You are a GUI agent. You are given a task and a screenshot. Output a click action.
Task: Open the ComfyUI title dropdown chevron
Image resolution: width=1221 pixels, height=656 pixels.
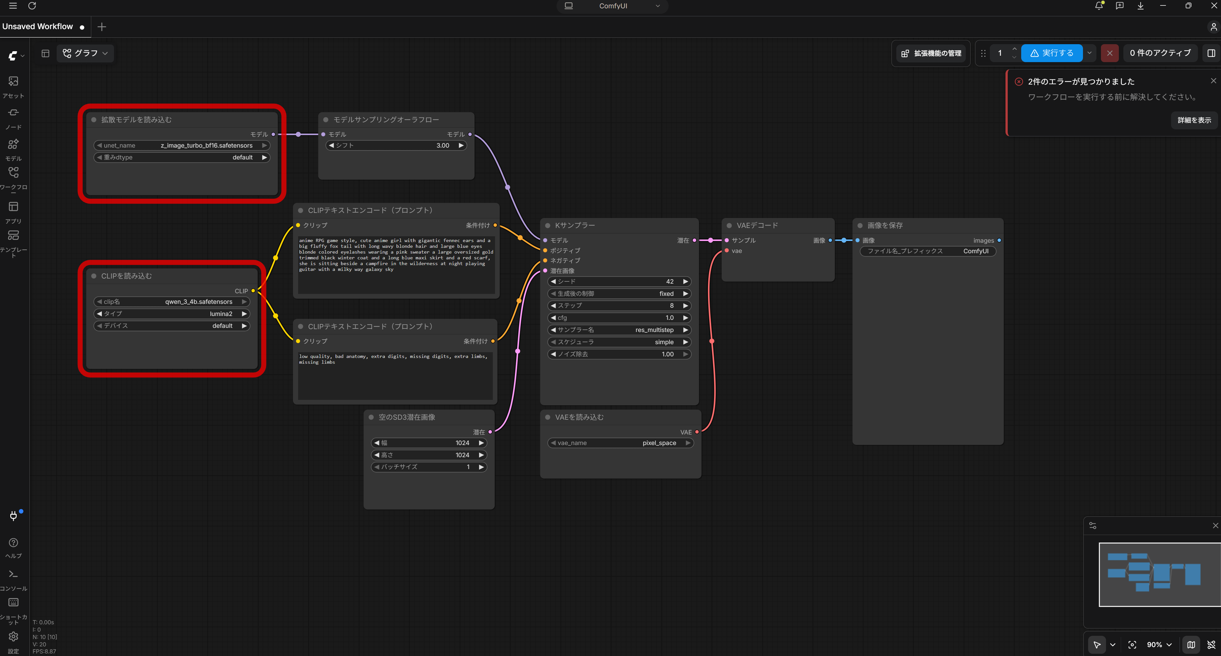(x=657, y=6)
